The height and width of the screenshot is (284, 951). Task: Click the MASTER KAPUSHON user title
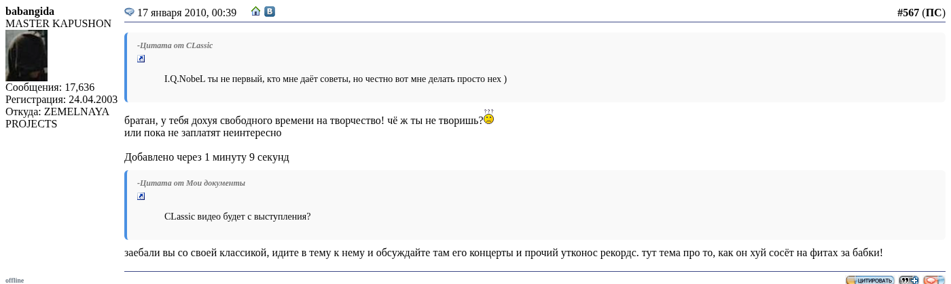click(x=58, y=24)
